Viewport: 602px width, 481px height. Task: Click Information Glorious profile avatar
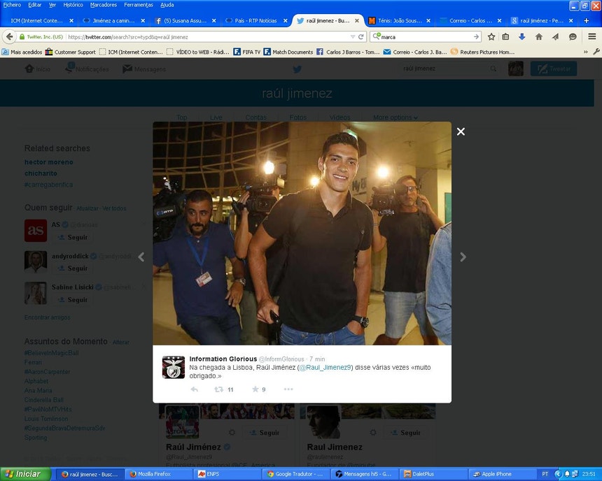pyautogui.click(x=173, y=367)
